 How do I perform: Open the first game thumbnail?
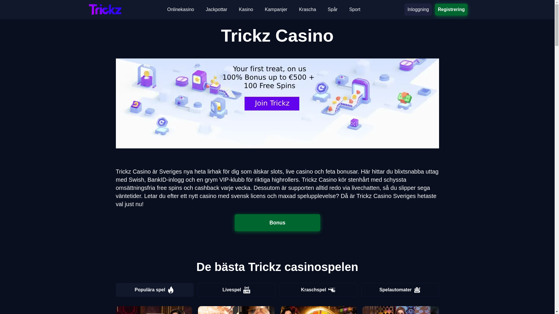click(154, 310)
